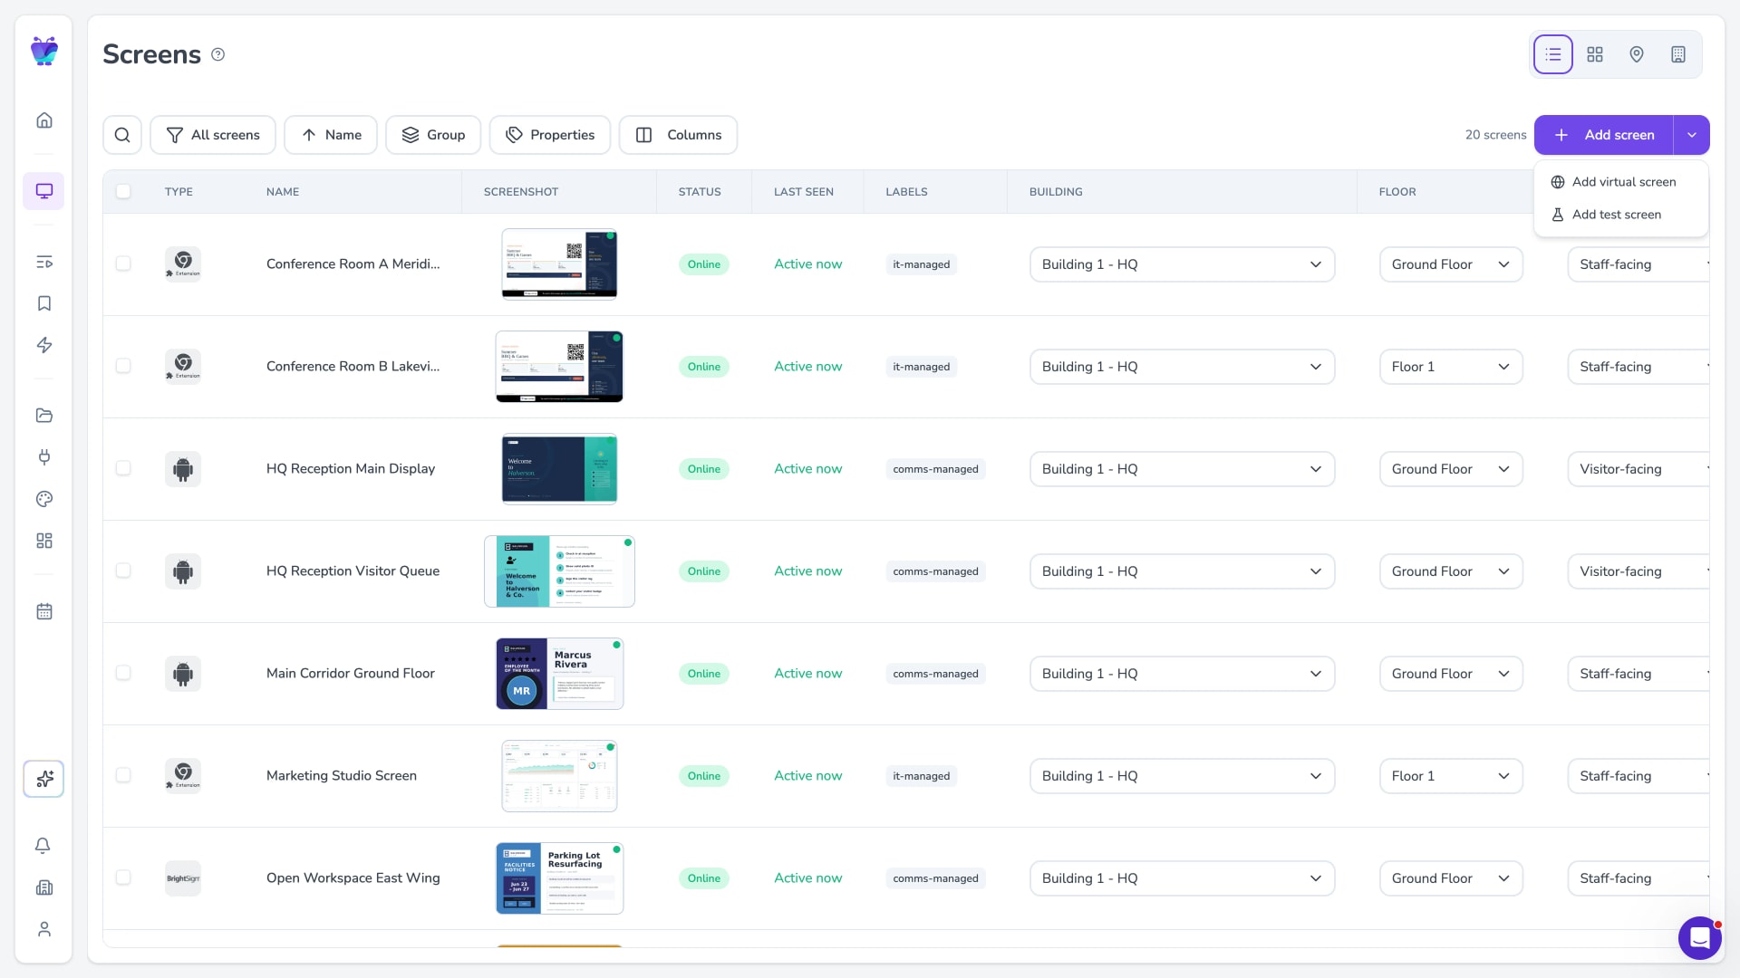Screen dimensions: 1740x978
Task: Open the bookmark icon in sidebar
Action: pos(43,303)
